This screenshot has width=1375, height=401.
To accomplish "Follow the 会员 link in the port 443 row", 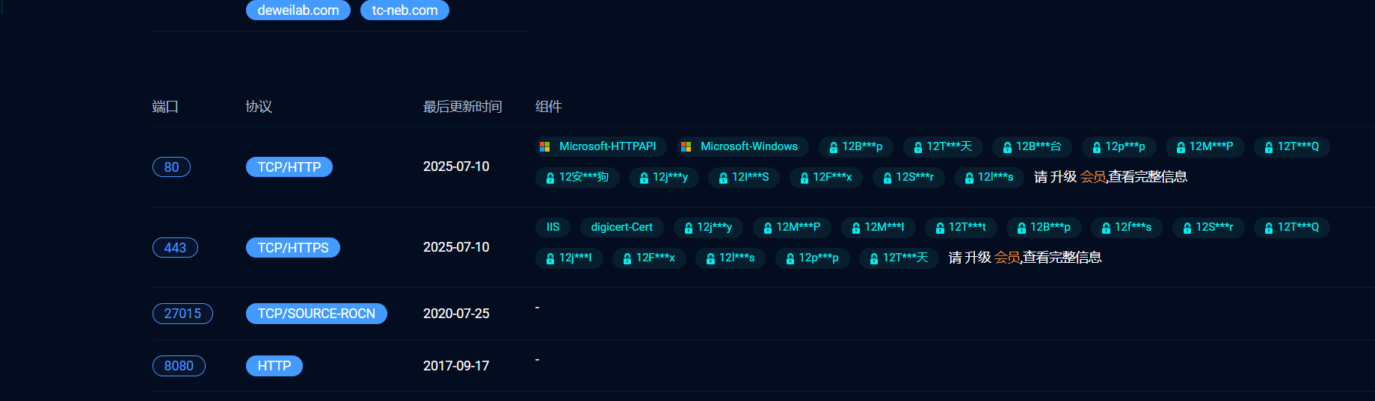I will [x=1007, y=258].
